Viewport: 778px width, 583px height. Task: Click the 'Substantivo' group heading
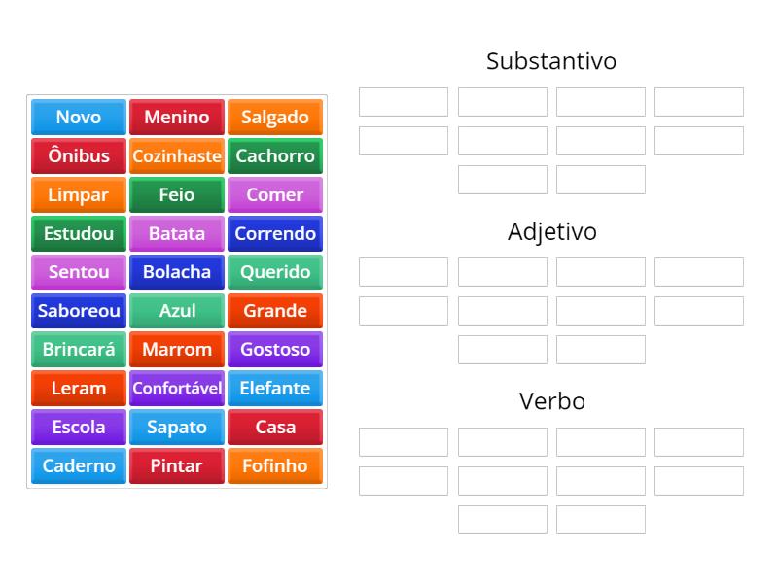click(x=551, y=61)
